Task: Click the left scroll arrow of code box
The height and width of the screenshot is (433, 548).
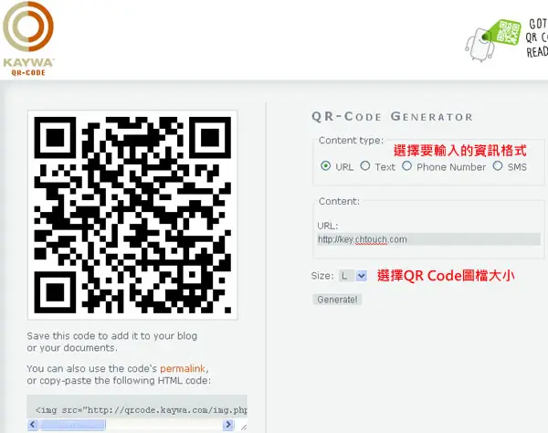Action: (33, 425)
